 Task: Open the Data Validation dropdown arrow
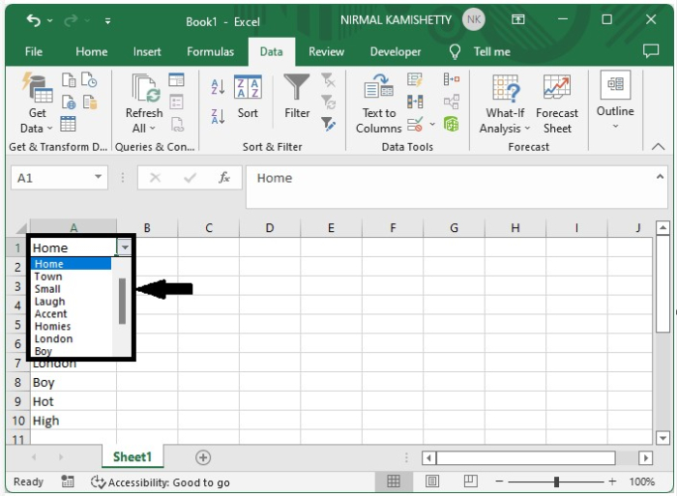pyautogui.click(x=432, y=125)
